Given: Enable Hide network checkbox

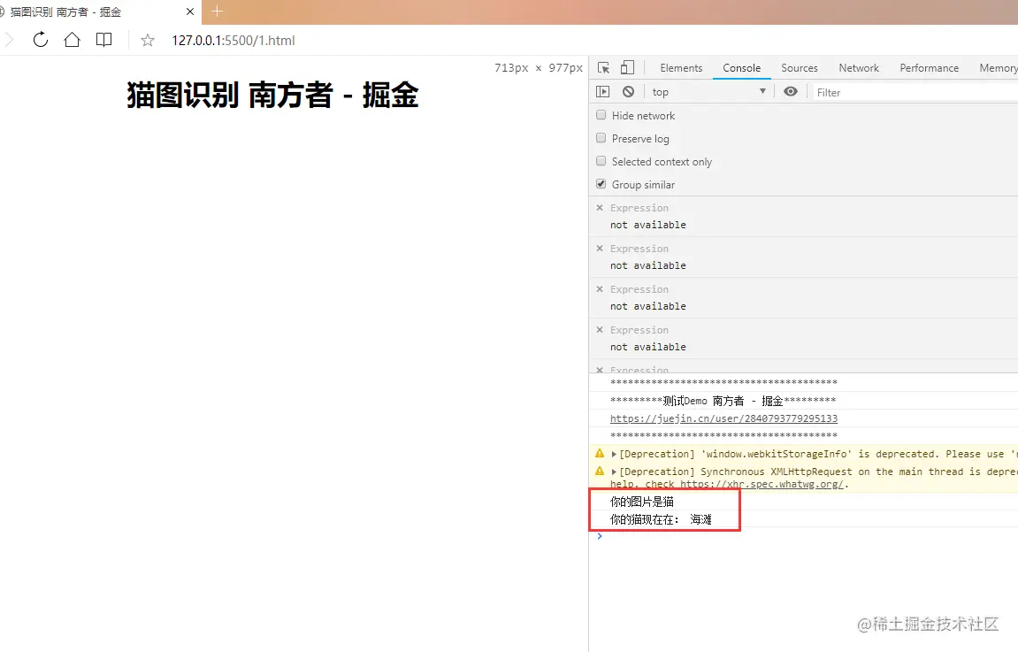Looking at the screenshot, I should tap(601, 115).
